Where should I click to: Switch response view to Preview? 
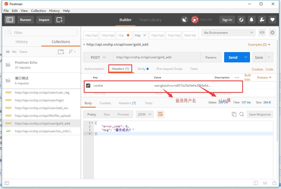pos(123,114)
